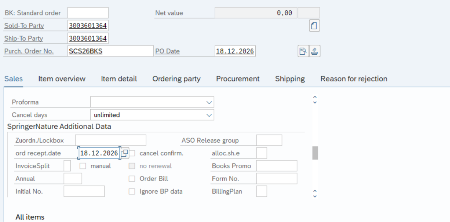Enable the manual checkbox
Viewport: 450px width, 222px height.
83,166
